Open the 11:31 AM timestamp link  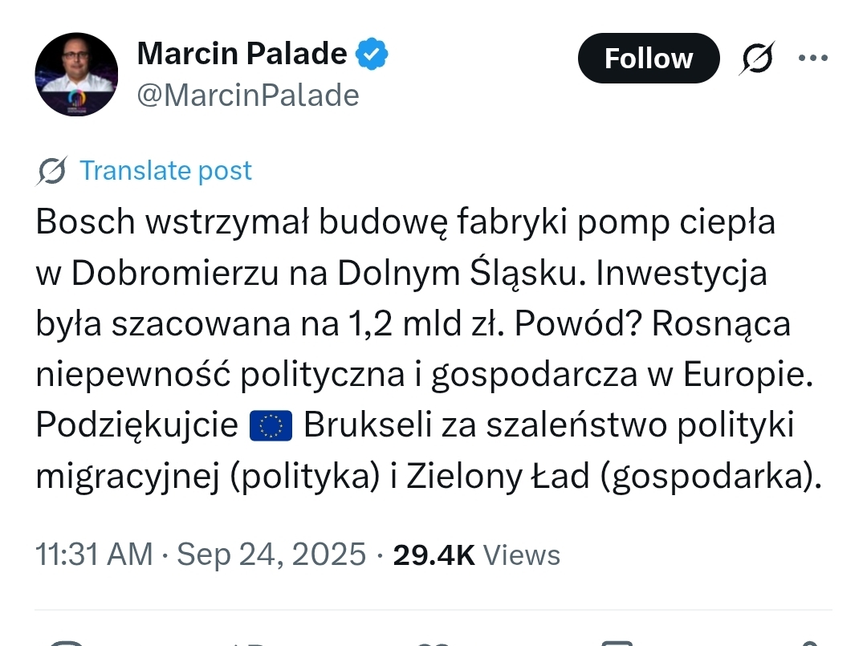(x=94, y=555)
